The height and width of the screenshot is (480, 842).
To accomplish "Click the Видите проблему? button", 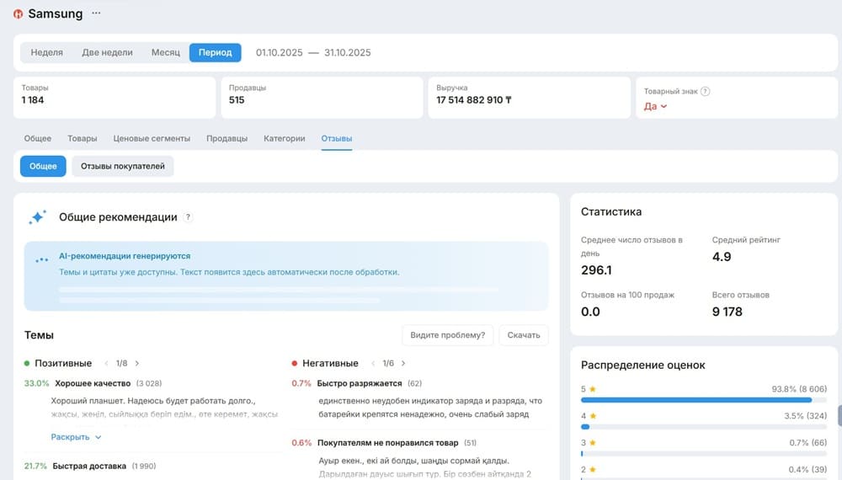I will point(447,335).
